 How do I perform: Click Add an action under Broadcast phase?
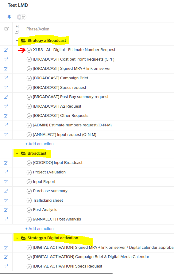(x=40, y=229)
